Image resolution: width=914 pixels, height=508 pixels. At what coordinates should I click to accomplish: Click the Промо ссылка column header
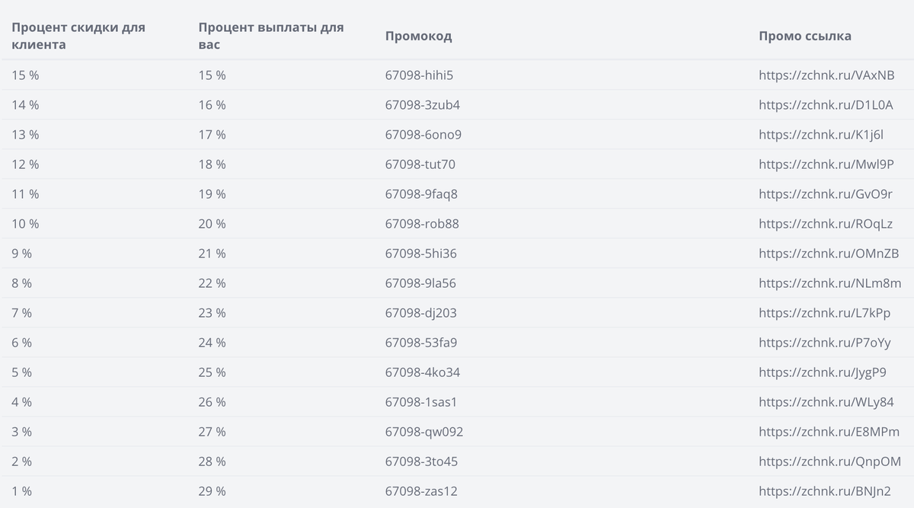pos(805,36)
